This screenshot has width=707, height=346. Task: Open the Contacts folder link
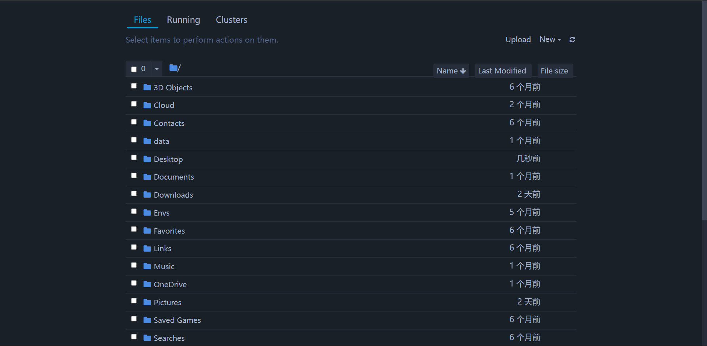click(x=169, y=123)
